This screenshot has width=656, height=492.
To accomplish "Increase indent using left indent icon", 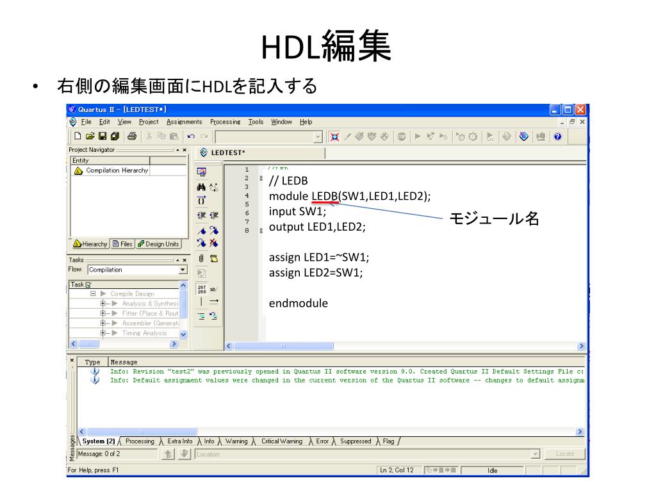I will tap(201, 215).
